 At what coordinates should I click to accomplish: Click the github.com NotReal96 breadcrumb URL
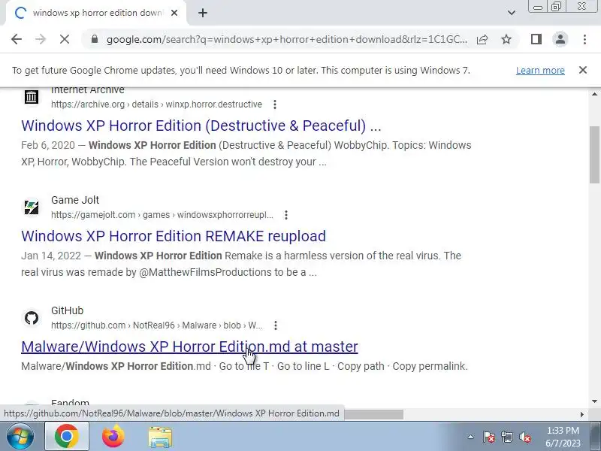pyautogui.click(x=157, y=325)
